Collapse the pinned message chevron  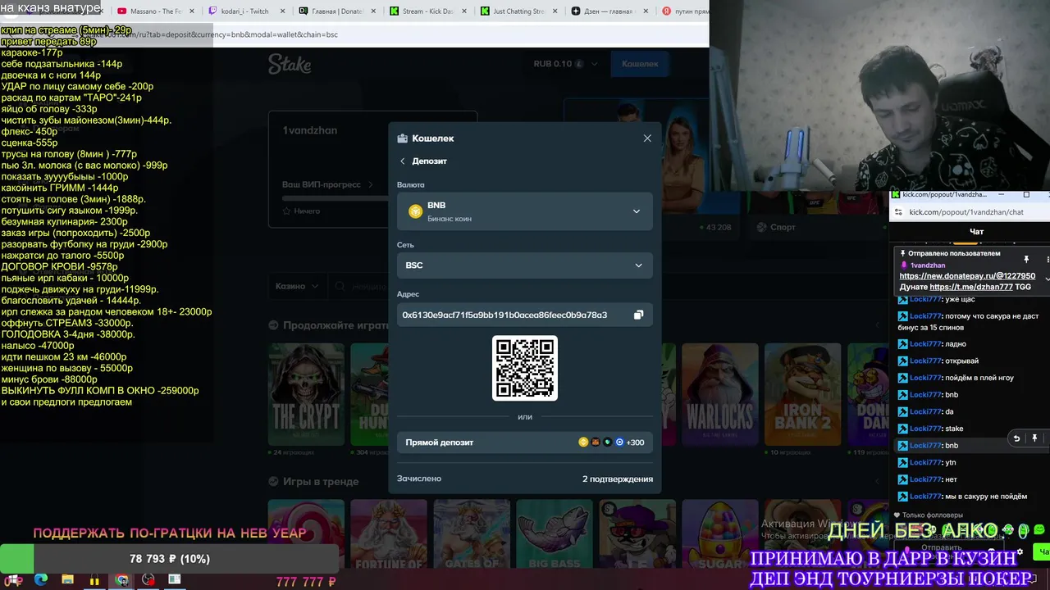coord(1047,279)
